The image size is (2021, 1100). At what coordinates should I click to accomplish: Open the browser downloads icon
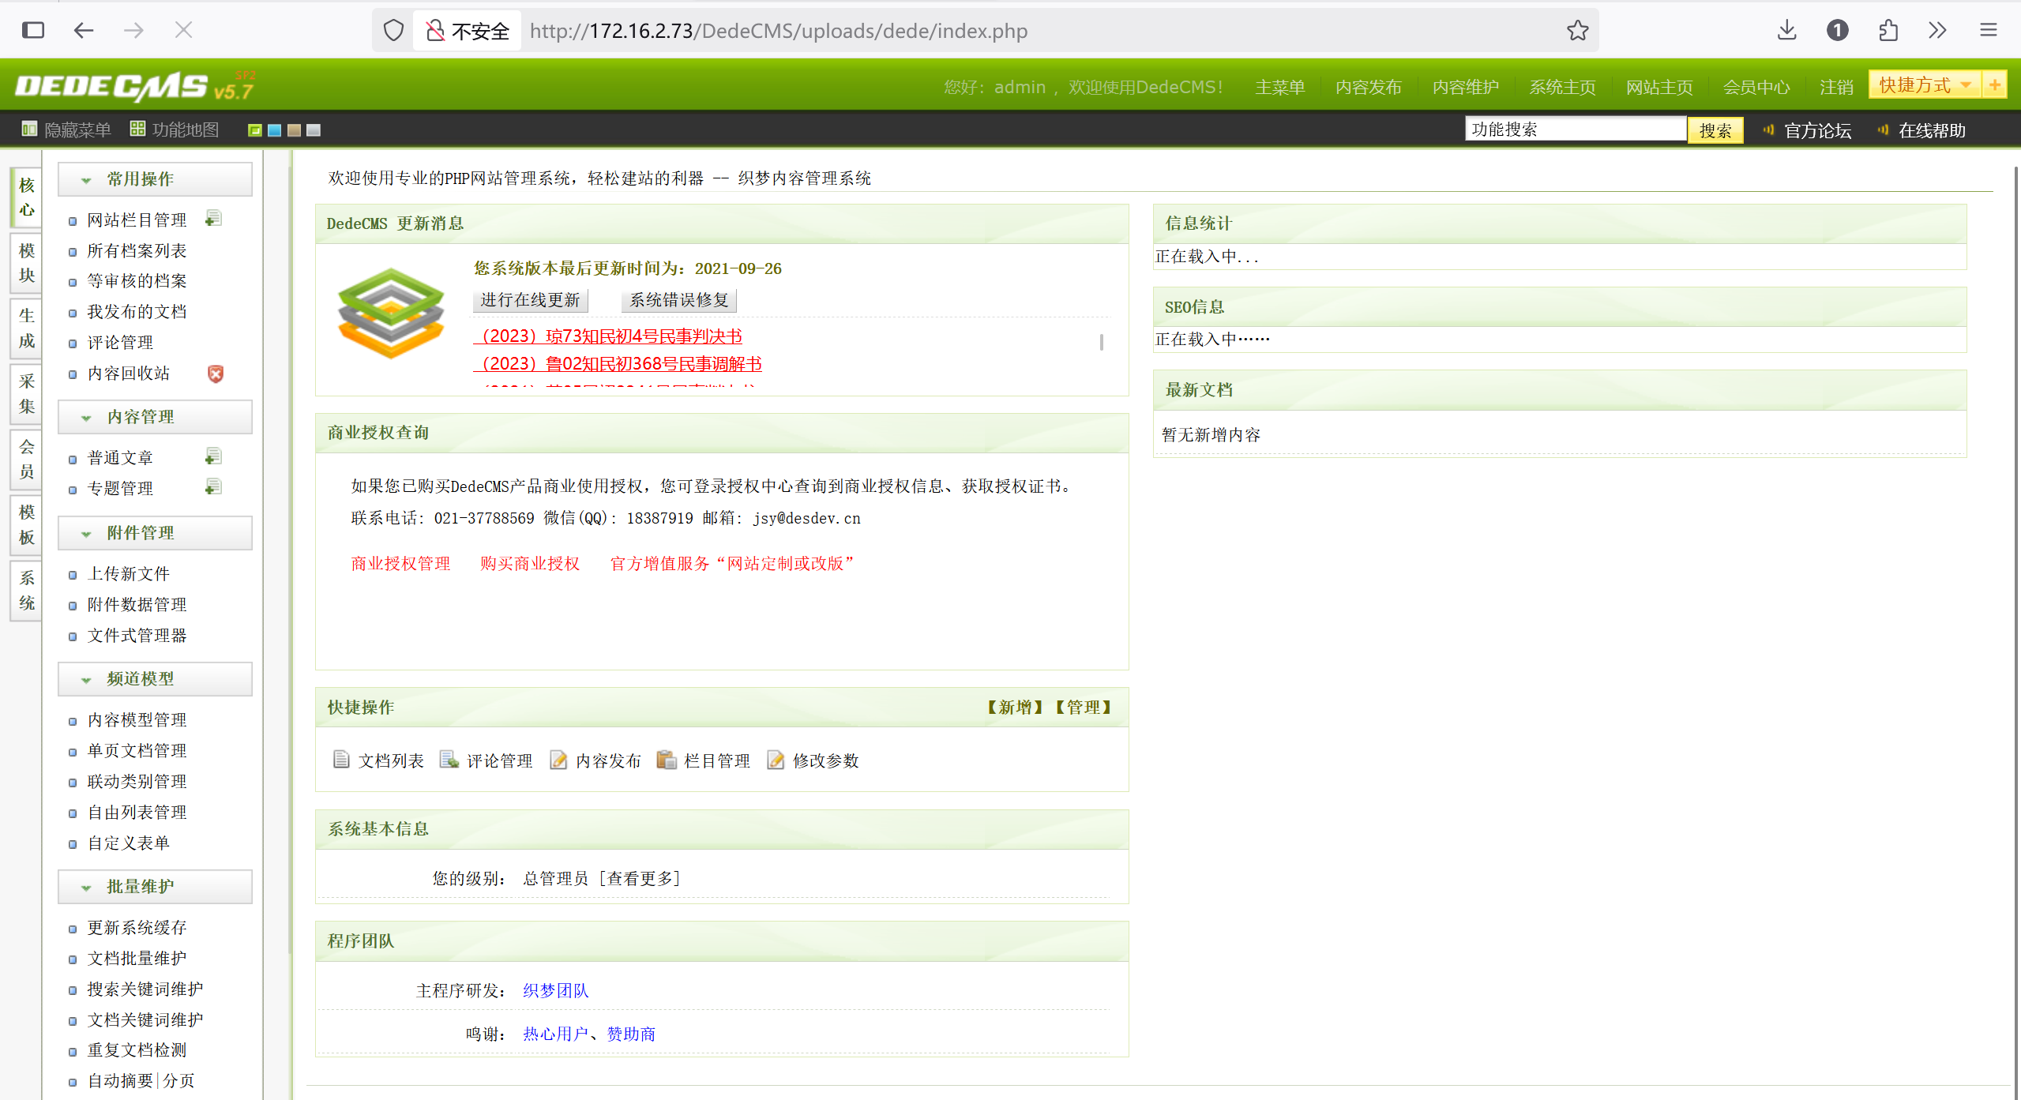tap(1786, 31)
